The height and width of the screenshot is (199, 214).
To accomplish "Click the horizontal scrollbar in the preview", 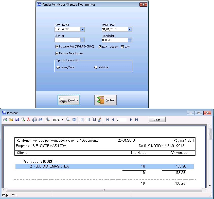I will point(104,190).
